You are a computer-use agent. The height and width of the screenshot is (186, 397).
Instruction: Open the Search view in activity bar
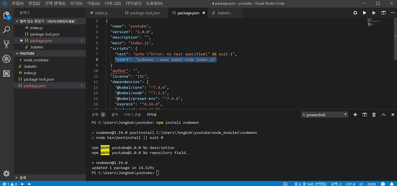point(7,30)
